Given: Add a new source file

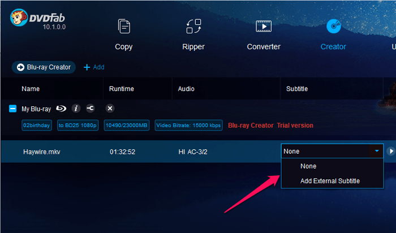Looking at the screenshot, I should click(94, 67).
